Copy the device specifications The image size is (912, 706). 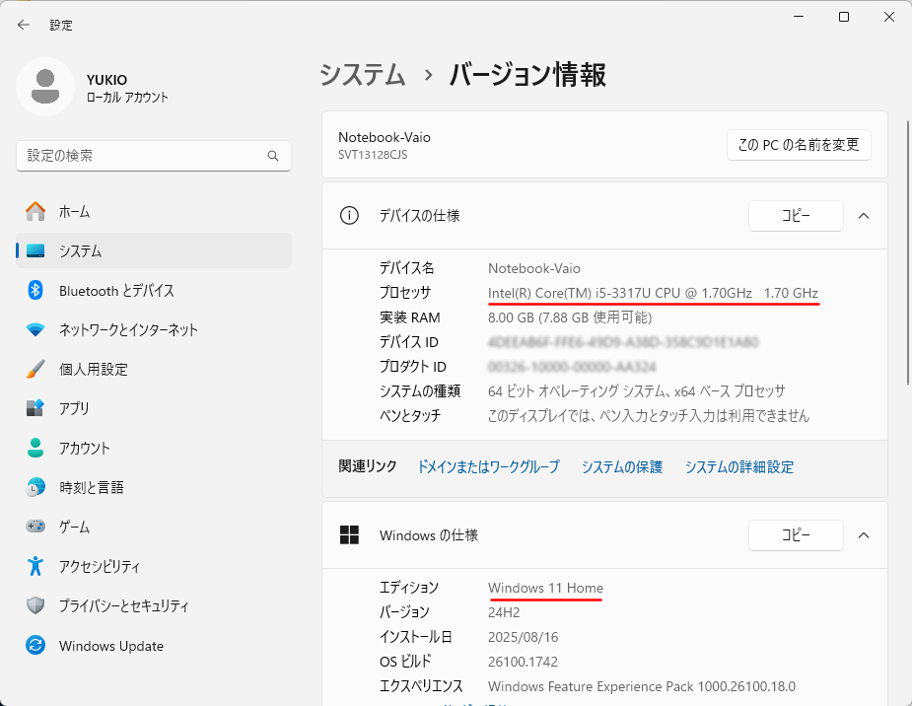(x=796, y=215)
